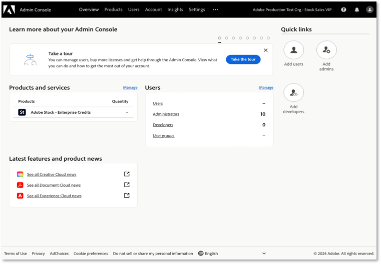
Task: Click the Add users label text
Action: [293, 64]
